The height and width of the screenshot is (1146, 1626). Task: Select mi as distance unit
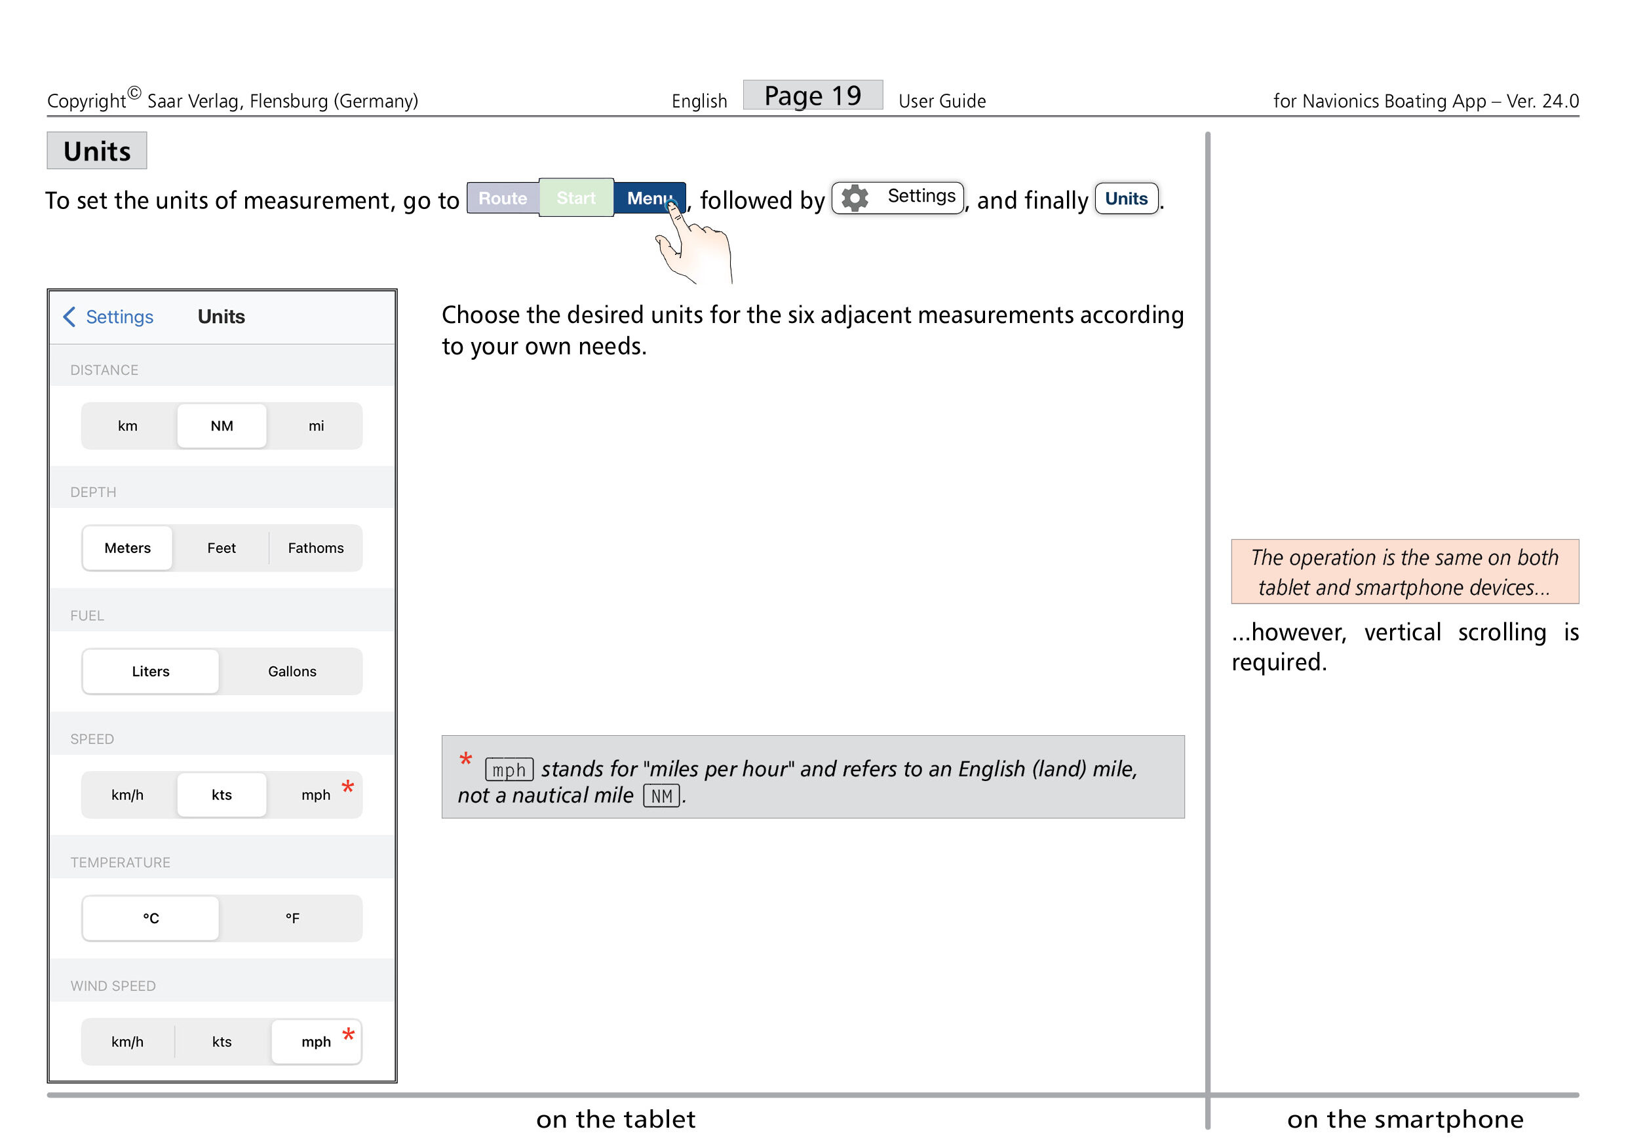pos(316,425)
